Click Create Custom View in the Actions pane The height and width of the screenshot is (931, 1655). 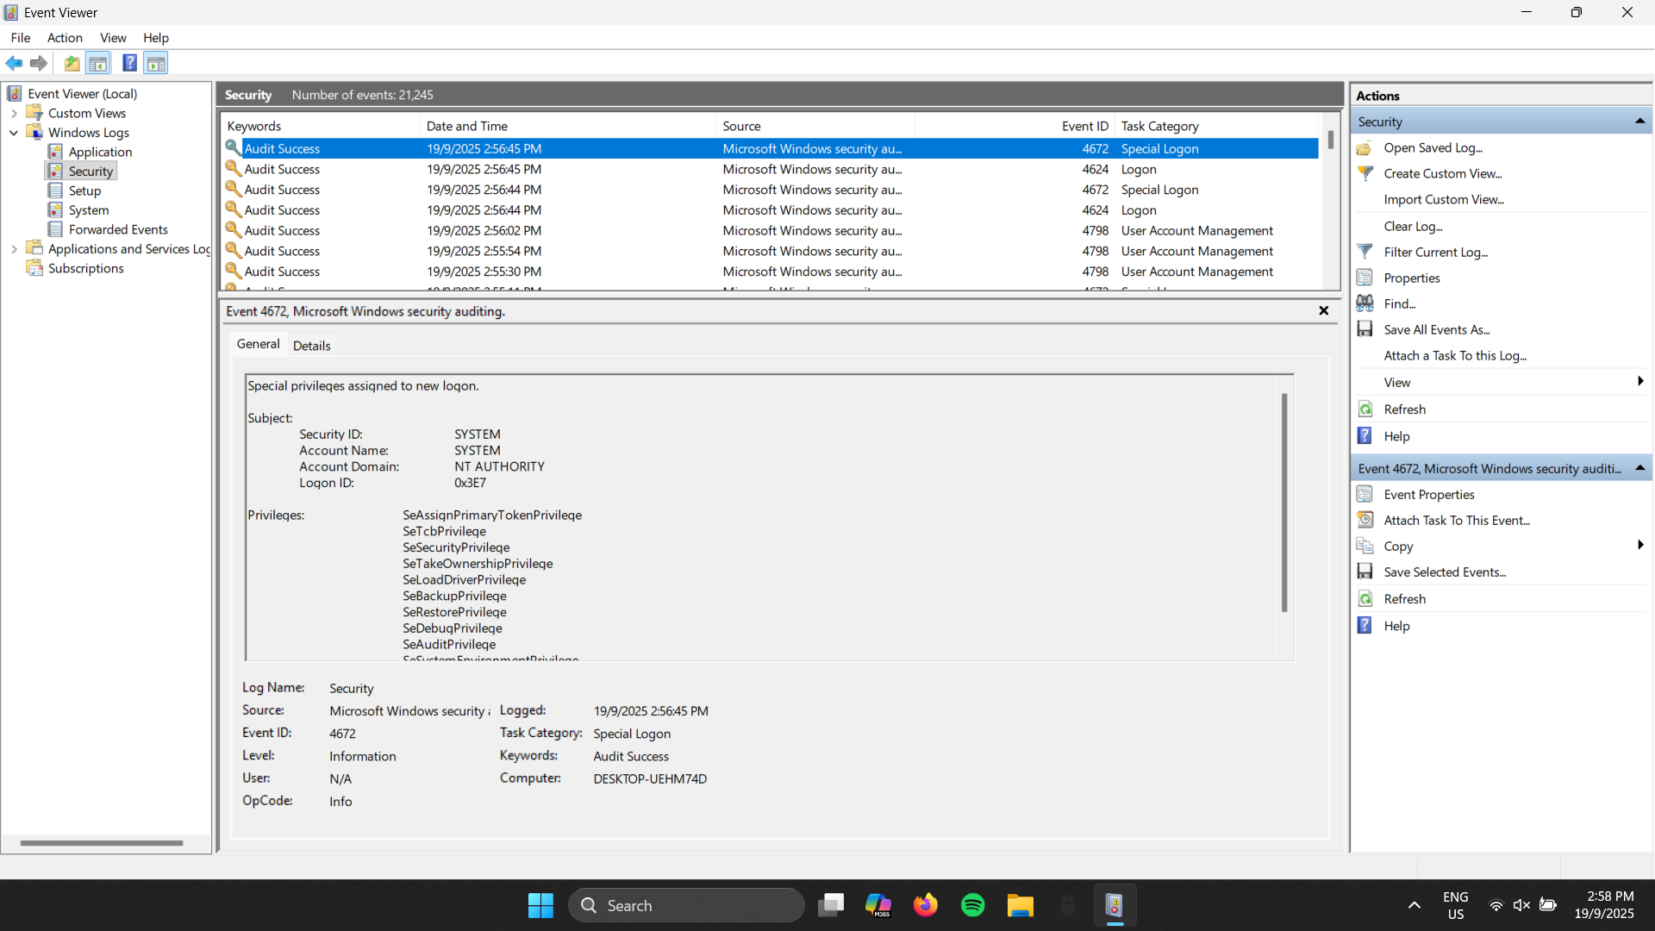[1445, 173]
